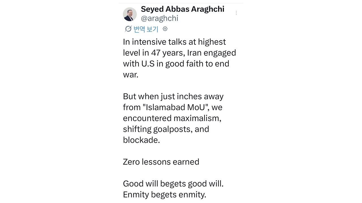Viewport: 362px width, 203px height.
Task: Click the line "Zero lessons earned"
Action: pos(161,162)
